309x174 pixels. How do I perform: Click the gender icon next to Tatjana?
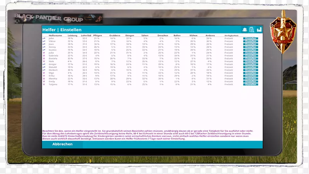tap(44, 84)
